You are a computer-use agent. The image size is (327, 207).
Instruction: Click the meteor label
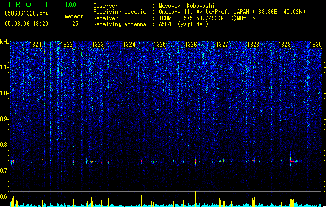tap(74, 16)
